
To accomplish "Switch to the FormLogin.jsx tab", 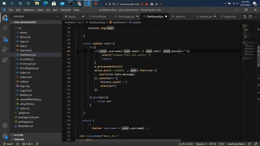I will pos(126,17).
